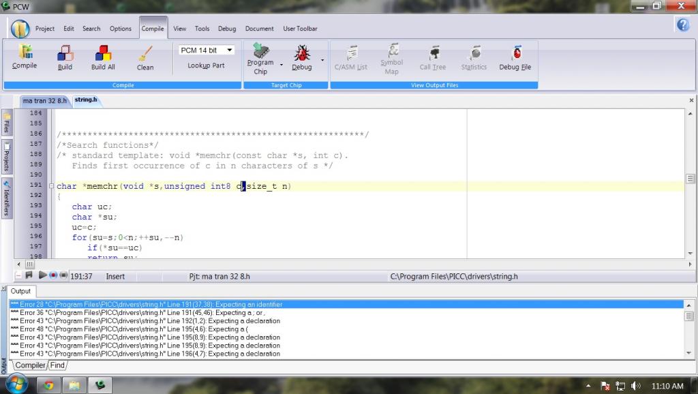Viewport: 698px width, 394px height.
Task: Click the PCW taskbar icon
Action: (100, 385)
